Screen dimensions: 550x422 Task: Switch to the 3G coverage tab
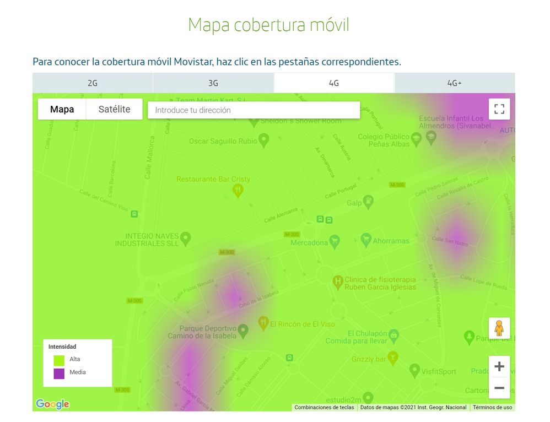pos(213,83)
